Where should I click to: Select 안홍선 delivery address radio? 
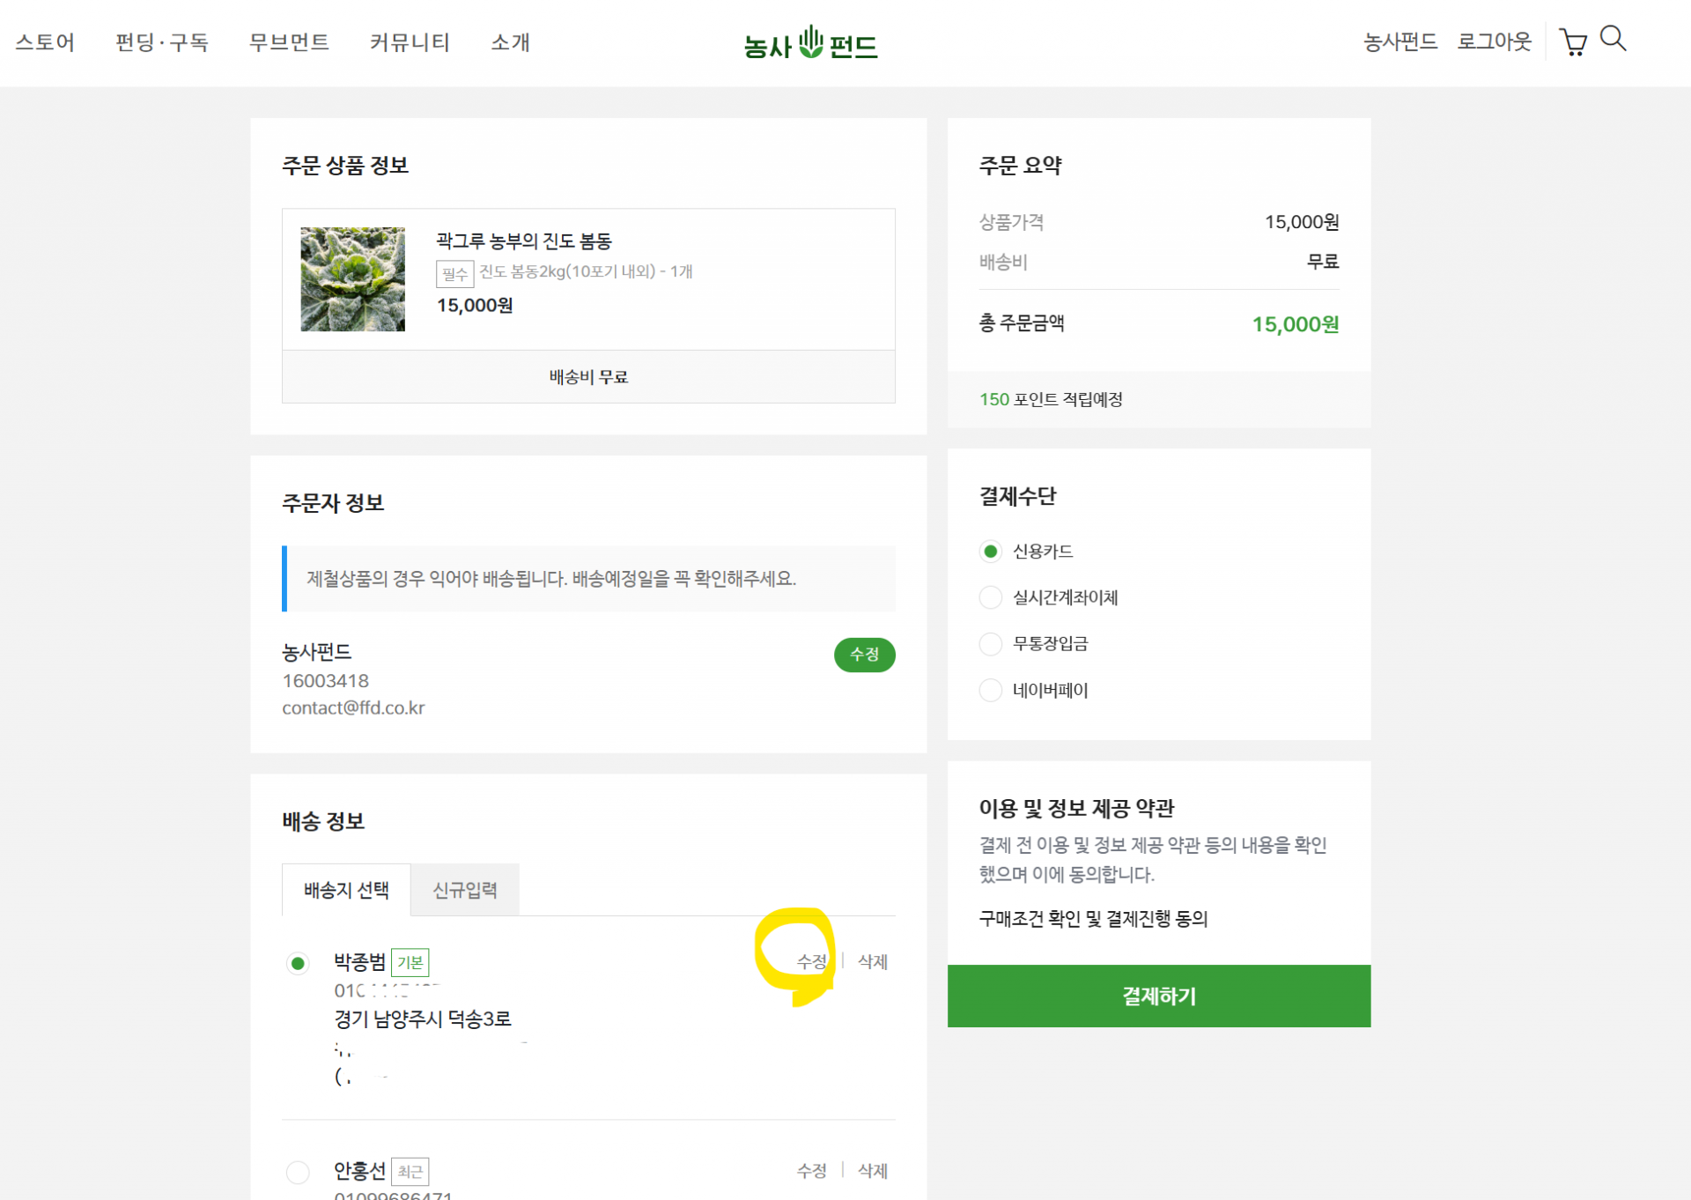tap(298, 1172)
